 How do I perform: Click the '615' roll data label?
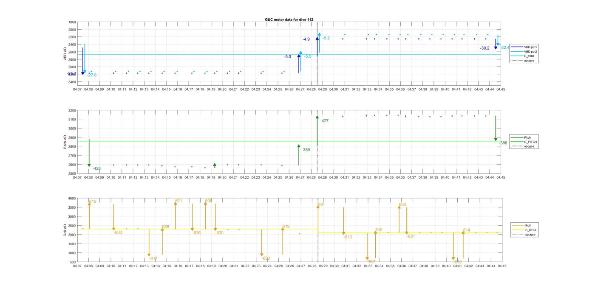coord(92,202)
